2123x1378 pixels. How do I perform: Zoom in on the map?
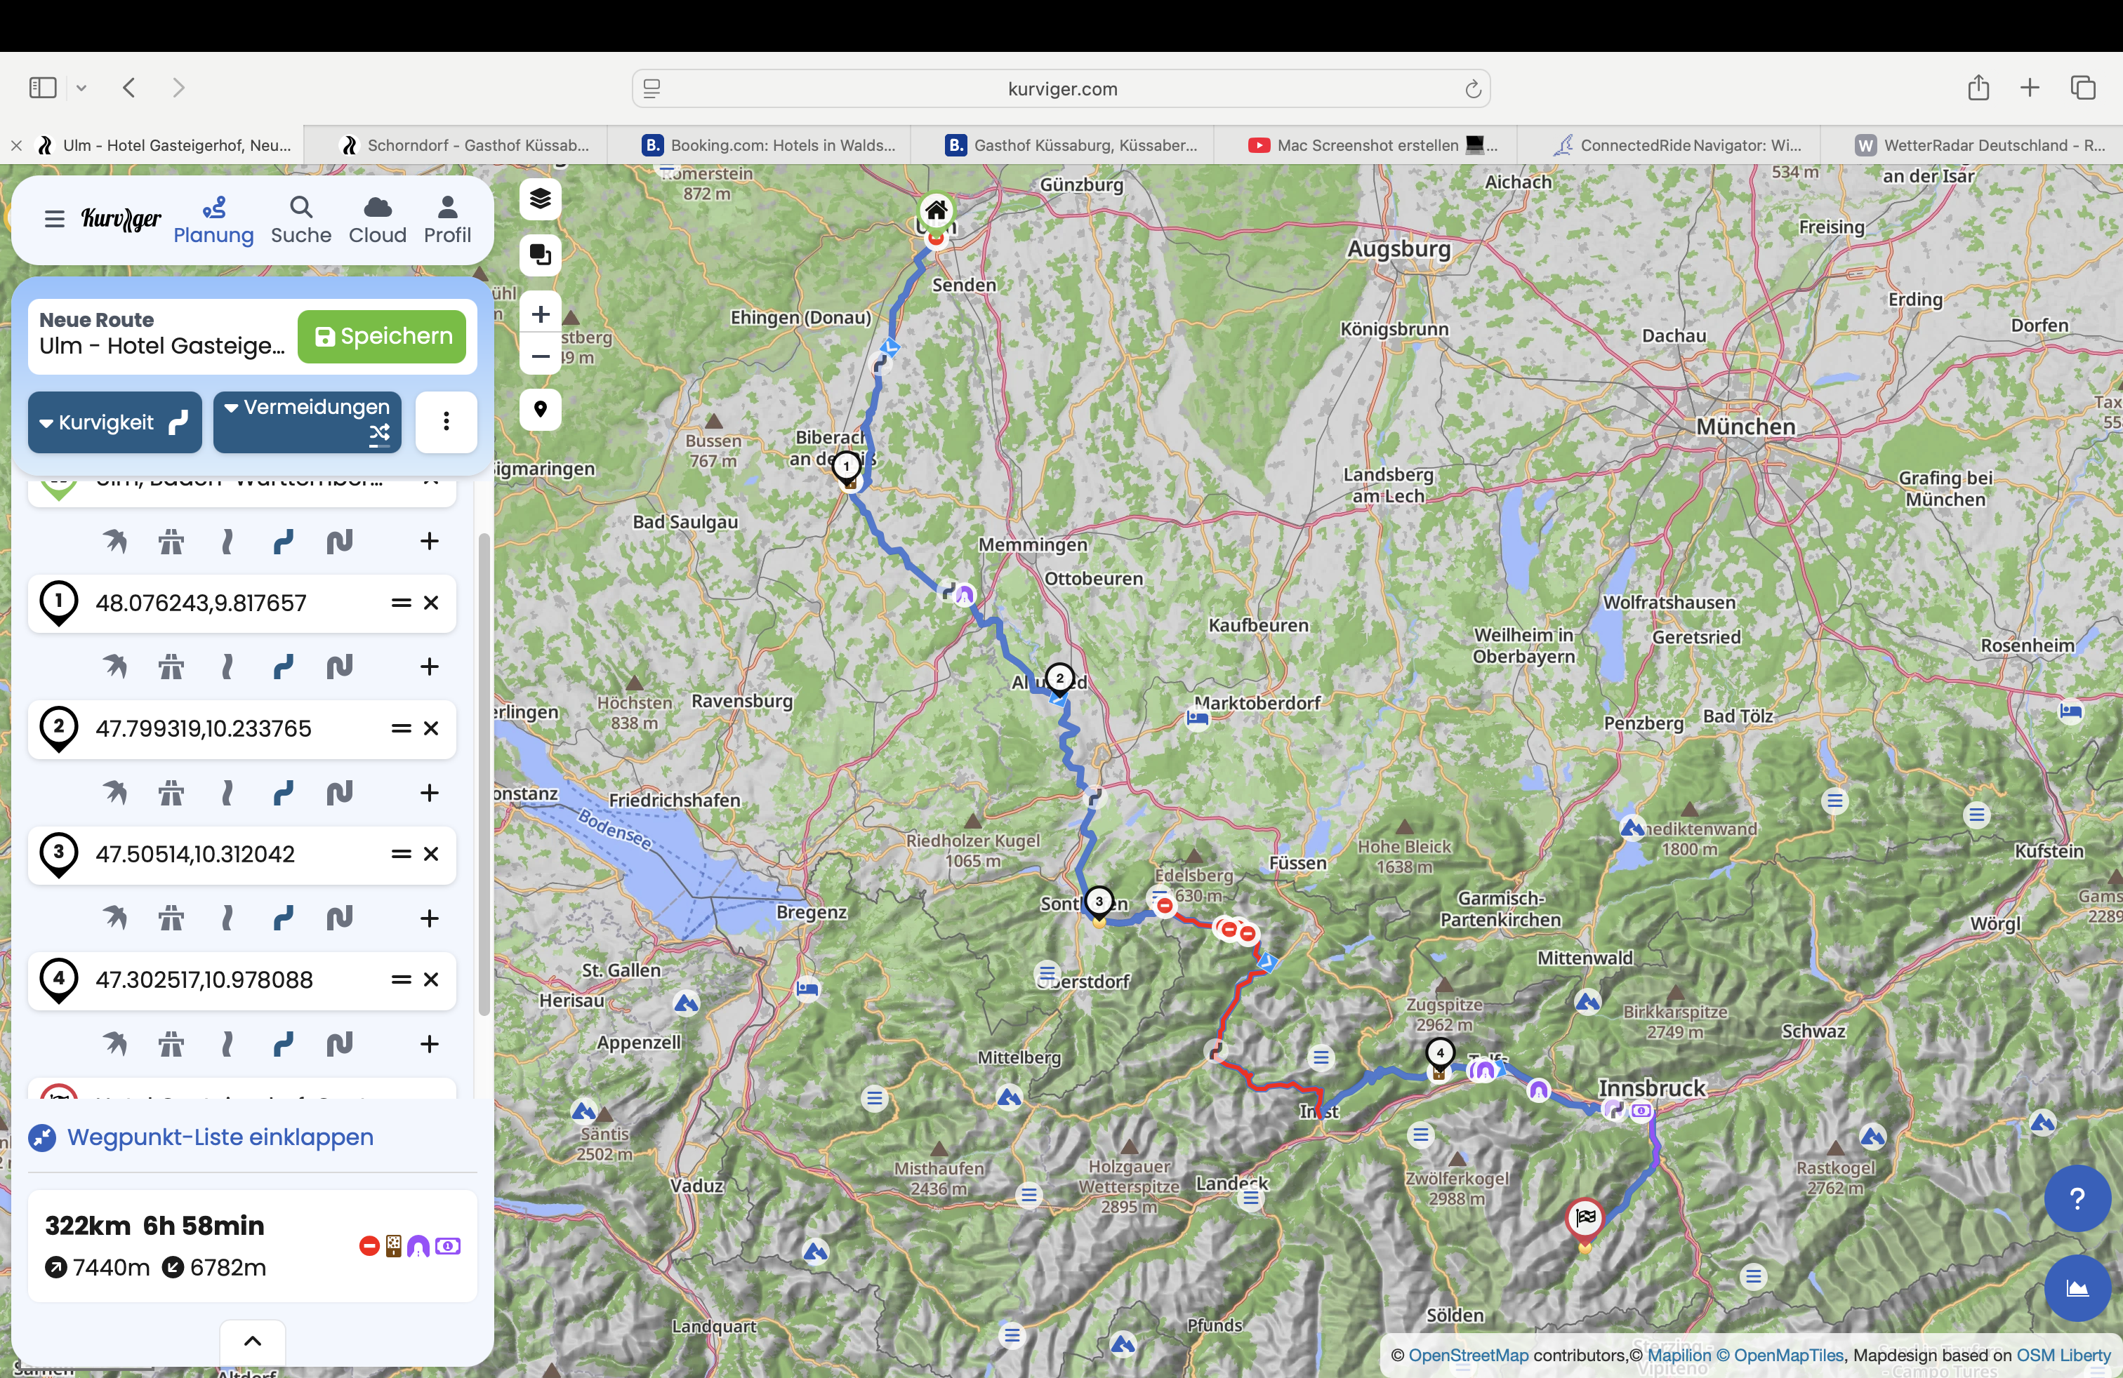(x=541, y=314)
